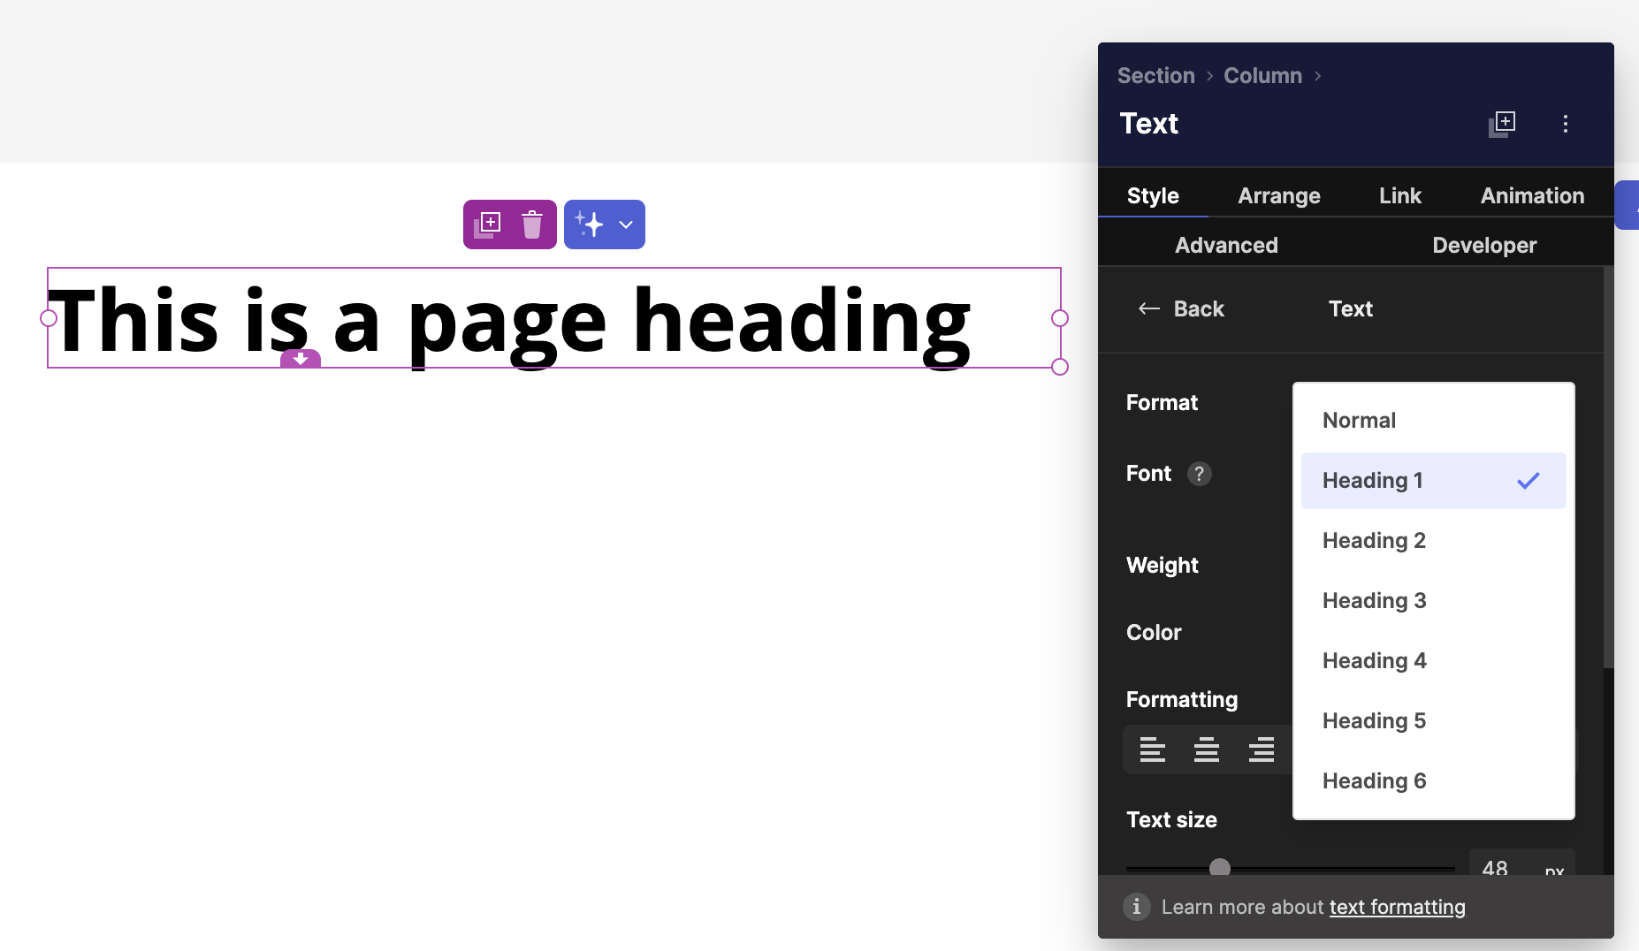
Task: Click the duplicate icon in the Text panel header
Action: pyautogui.click(x=1502, y=124)
